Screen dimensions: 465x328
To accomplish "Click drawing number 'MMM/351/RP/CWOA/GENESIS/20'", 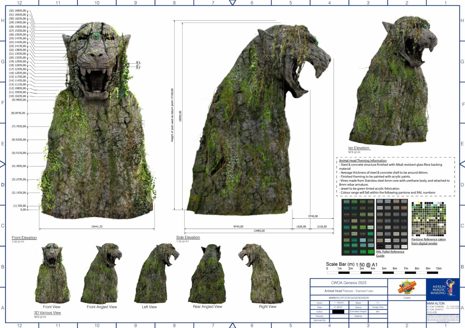I will pos(349,298).
